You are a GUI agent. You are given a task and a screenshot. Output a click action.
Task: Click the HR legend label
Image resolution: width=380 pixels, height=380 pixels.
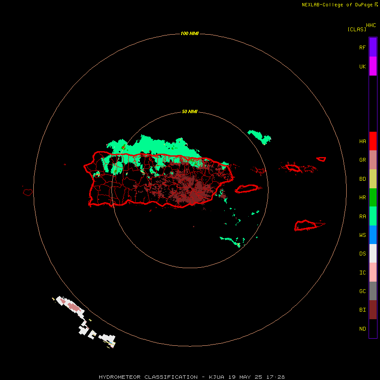(x=362, y=198)
